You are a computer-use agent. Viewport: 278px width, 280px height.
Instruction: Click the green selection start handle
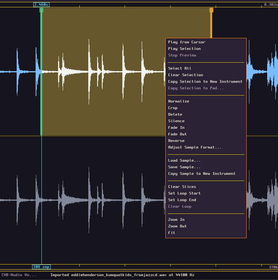[x=41, y=10]
